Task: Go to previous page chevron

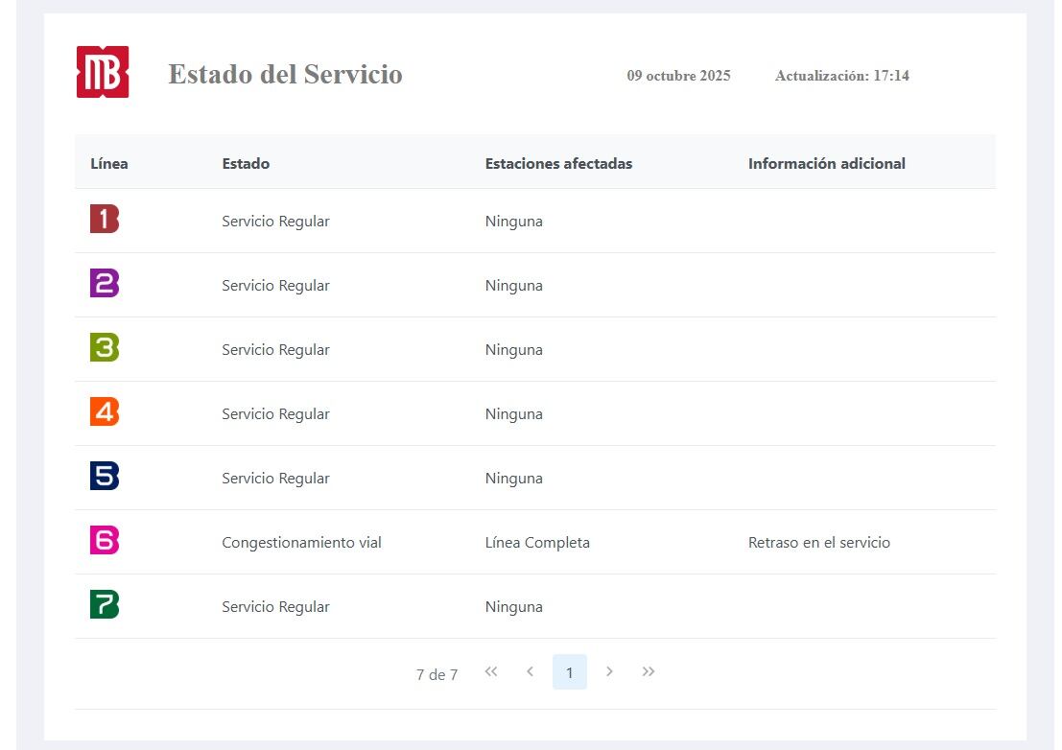Action: 531,671
